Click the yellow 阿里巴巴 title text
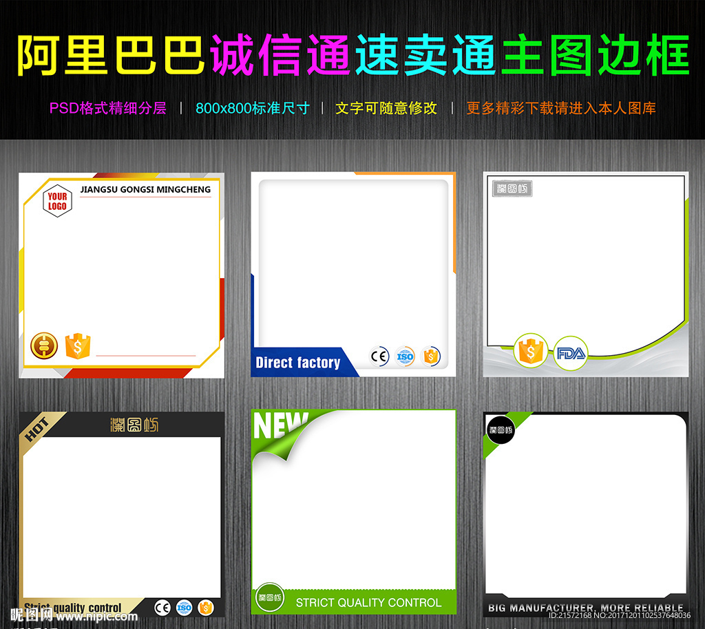This screenshot has height=629, width=705. coord(110,55)
